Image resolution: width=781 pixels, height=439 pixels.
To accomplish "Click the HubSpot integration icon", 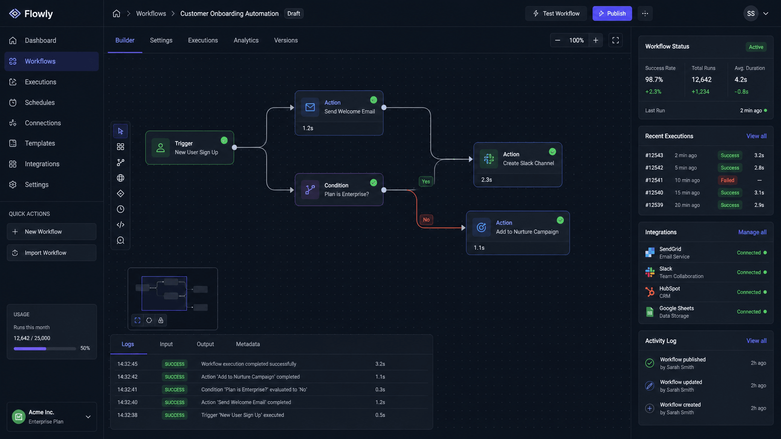I will [x=650, y=292].
